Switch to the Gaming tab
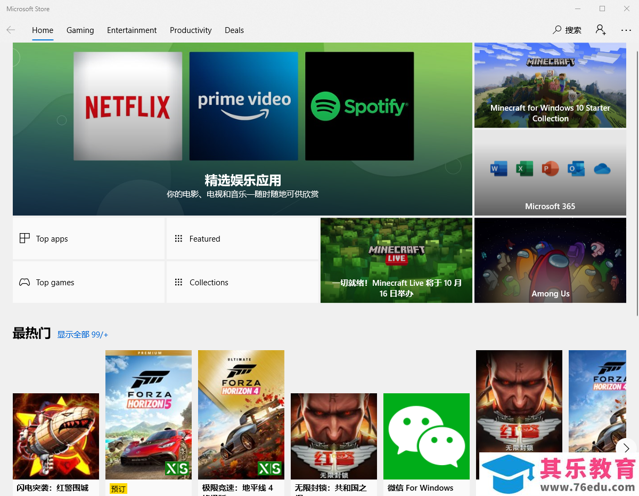Viewport: 639px width, 496px height. pos(80,30)
